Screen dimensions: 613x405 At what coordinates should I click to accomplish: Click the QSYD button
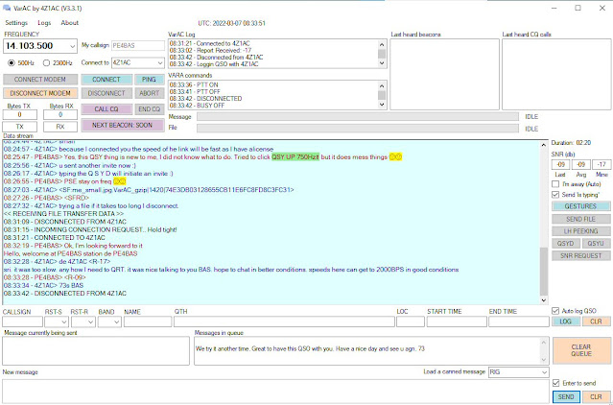click(566, 244)
